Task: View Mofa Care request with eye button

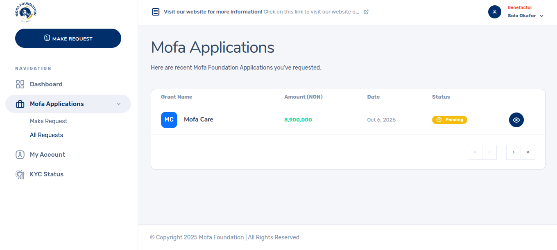Action: pos(516,120)
